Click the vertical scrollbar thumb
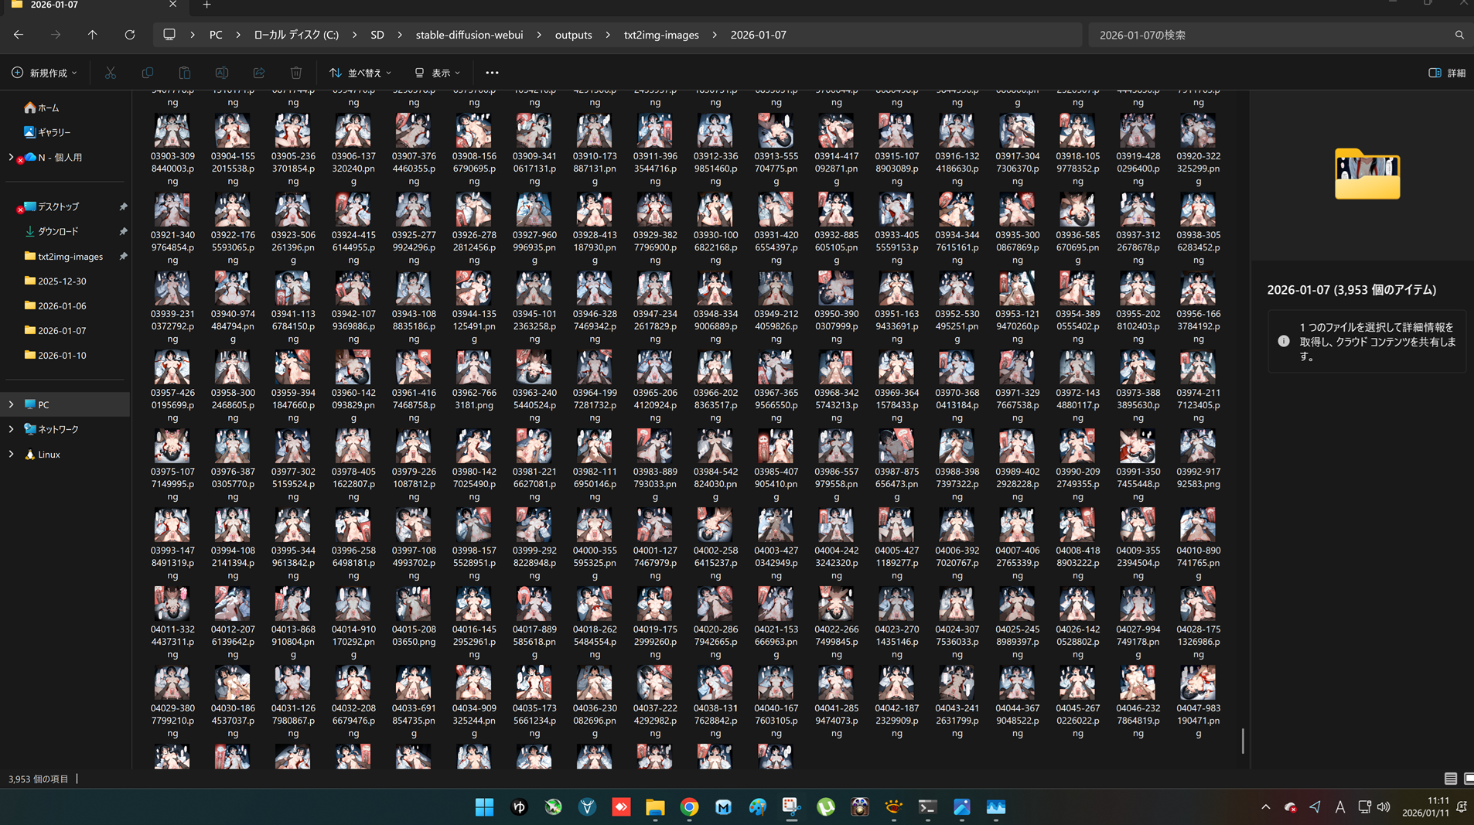 tap(1243, 741)
